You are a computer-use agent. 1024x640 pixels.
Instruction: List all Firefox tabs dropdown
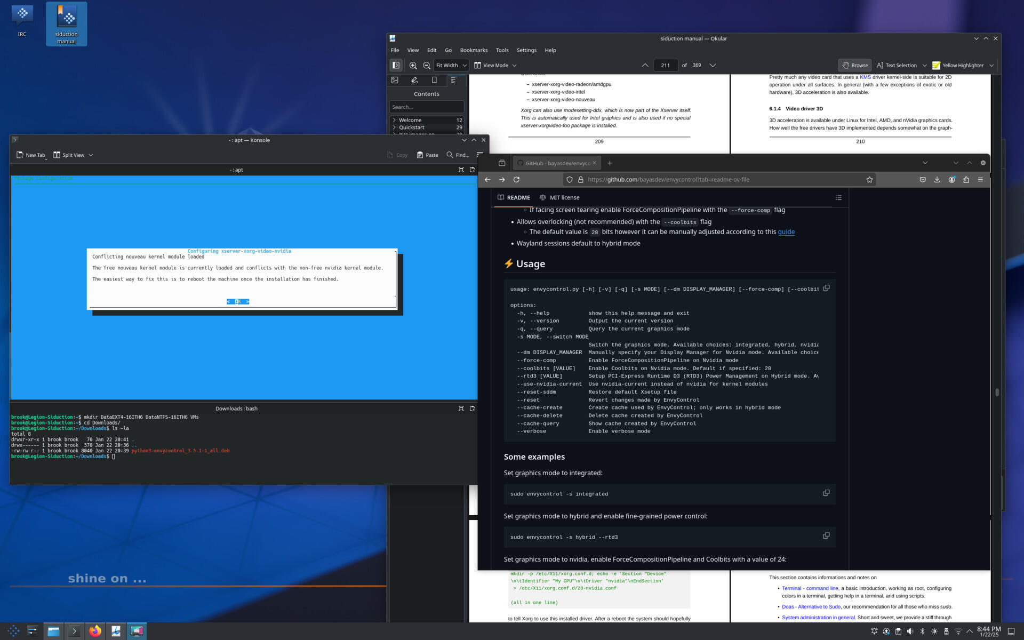coord(925,163)
